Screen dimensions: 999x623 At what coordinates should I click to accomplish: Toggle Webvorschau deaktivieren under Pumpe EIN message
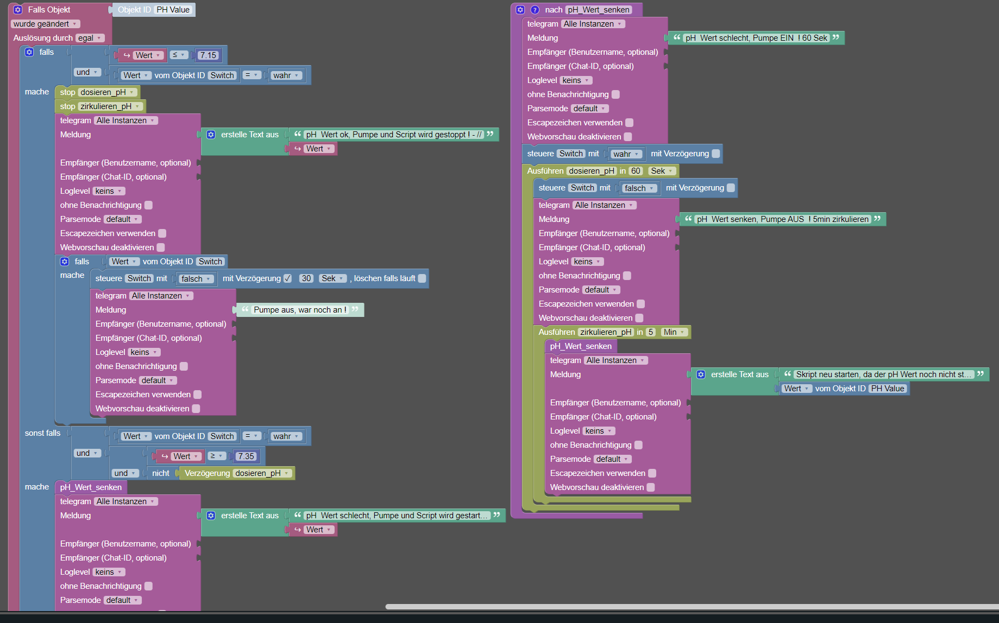(628, 137)
